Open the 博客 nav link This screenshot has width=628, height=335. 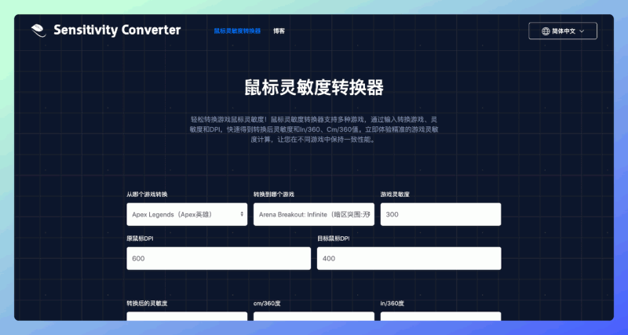(279, 31)
